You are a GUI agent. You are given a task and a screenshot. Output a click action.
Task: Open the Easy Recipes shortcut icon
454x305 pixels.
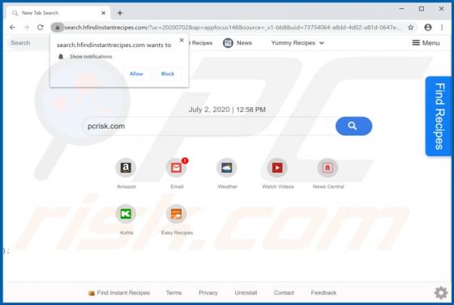176,214
